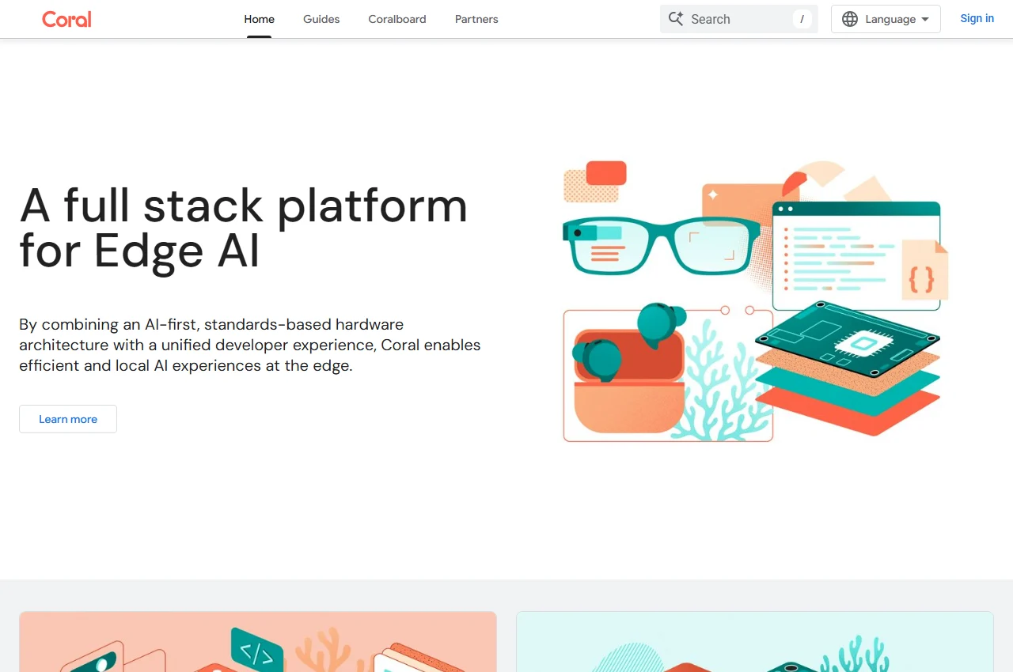Go to the Home tab

pyautogui.click(x=260, y=19)
